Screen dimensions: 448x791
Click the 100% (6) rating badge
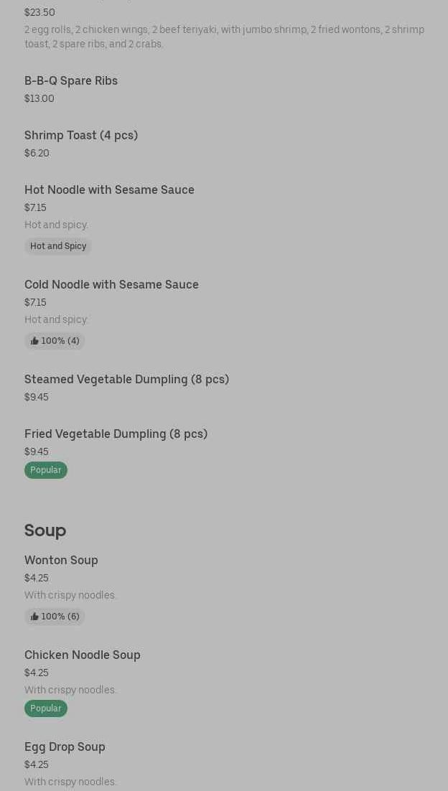pos(55,617)
